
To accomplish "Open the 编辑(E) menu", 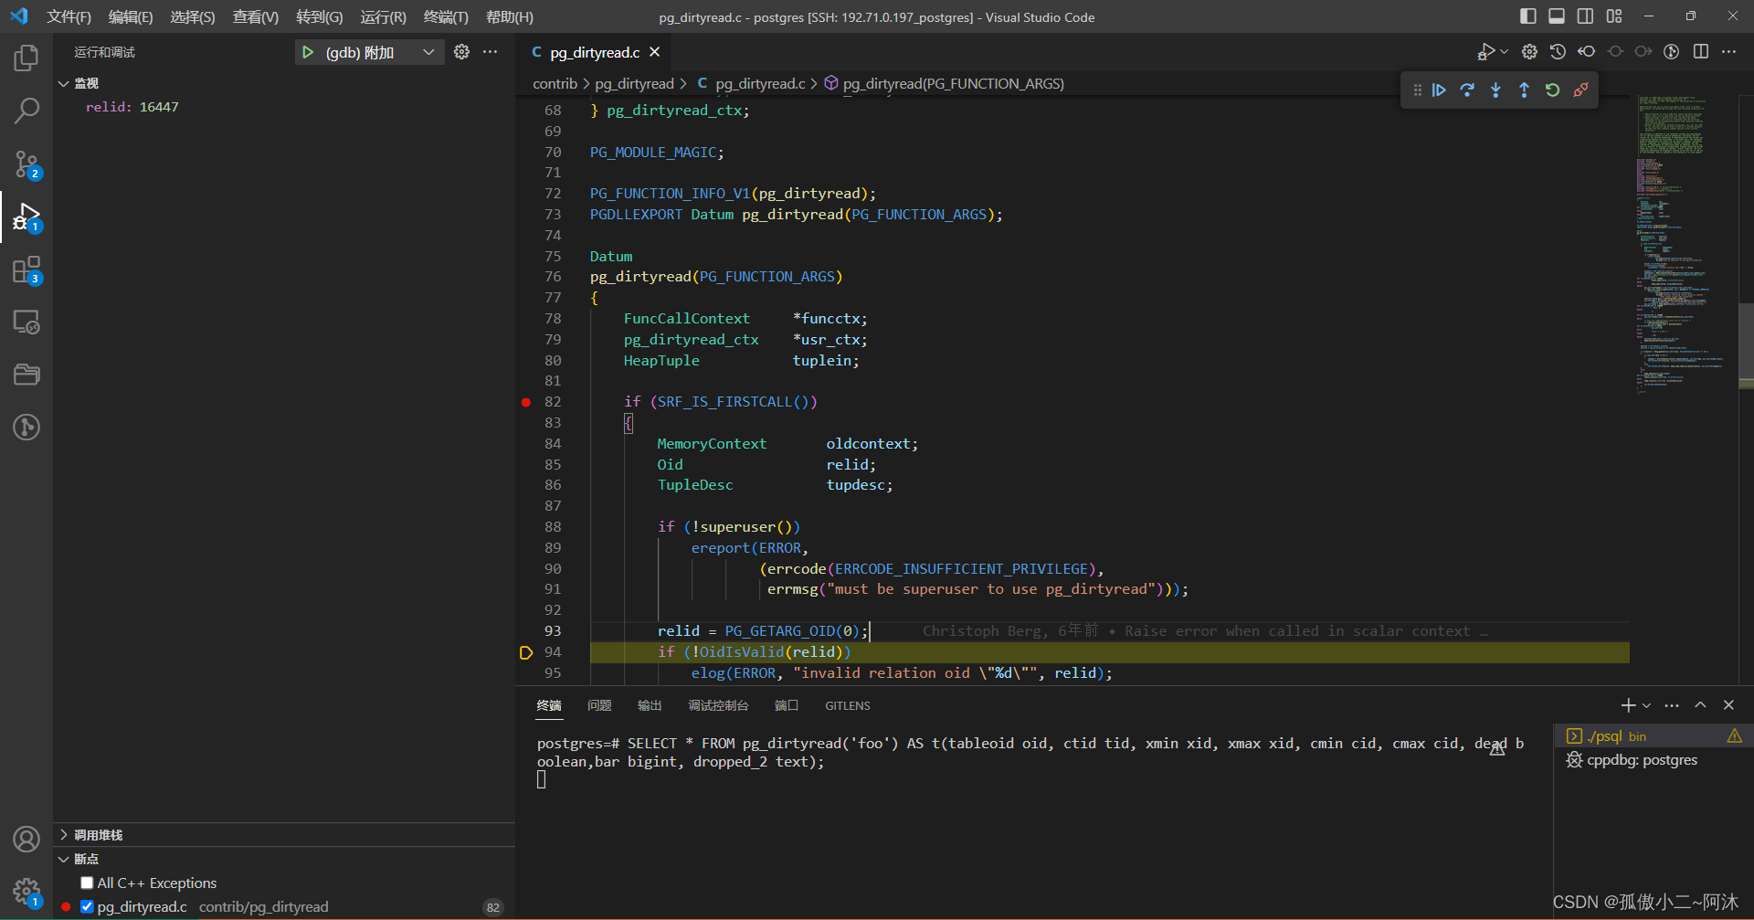I will coord(131,16).
